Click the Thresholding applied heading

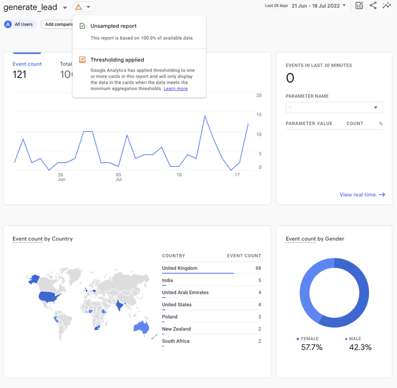coord(117,59)
